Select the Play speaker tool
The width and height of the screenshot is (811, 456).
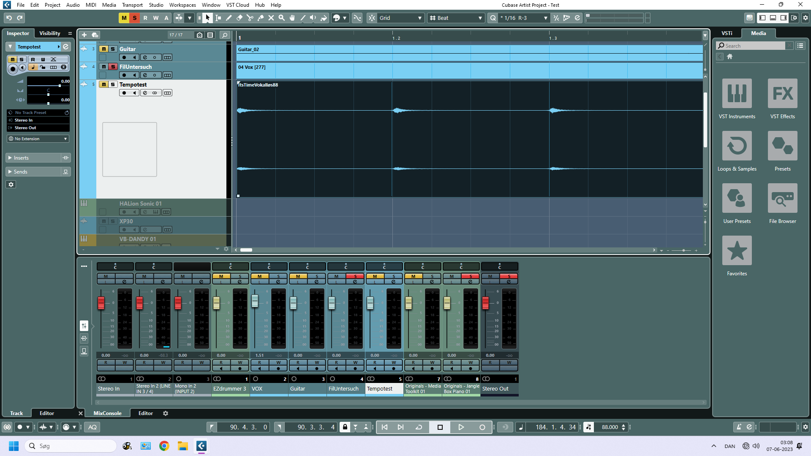pos(313,18)
